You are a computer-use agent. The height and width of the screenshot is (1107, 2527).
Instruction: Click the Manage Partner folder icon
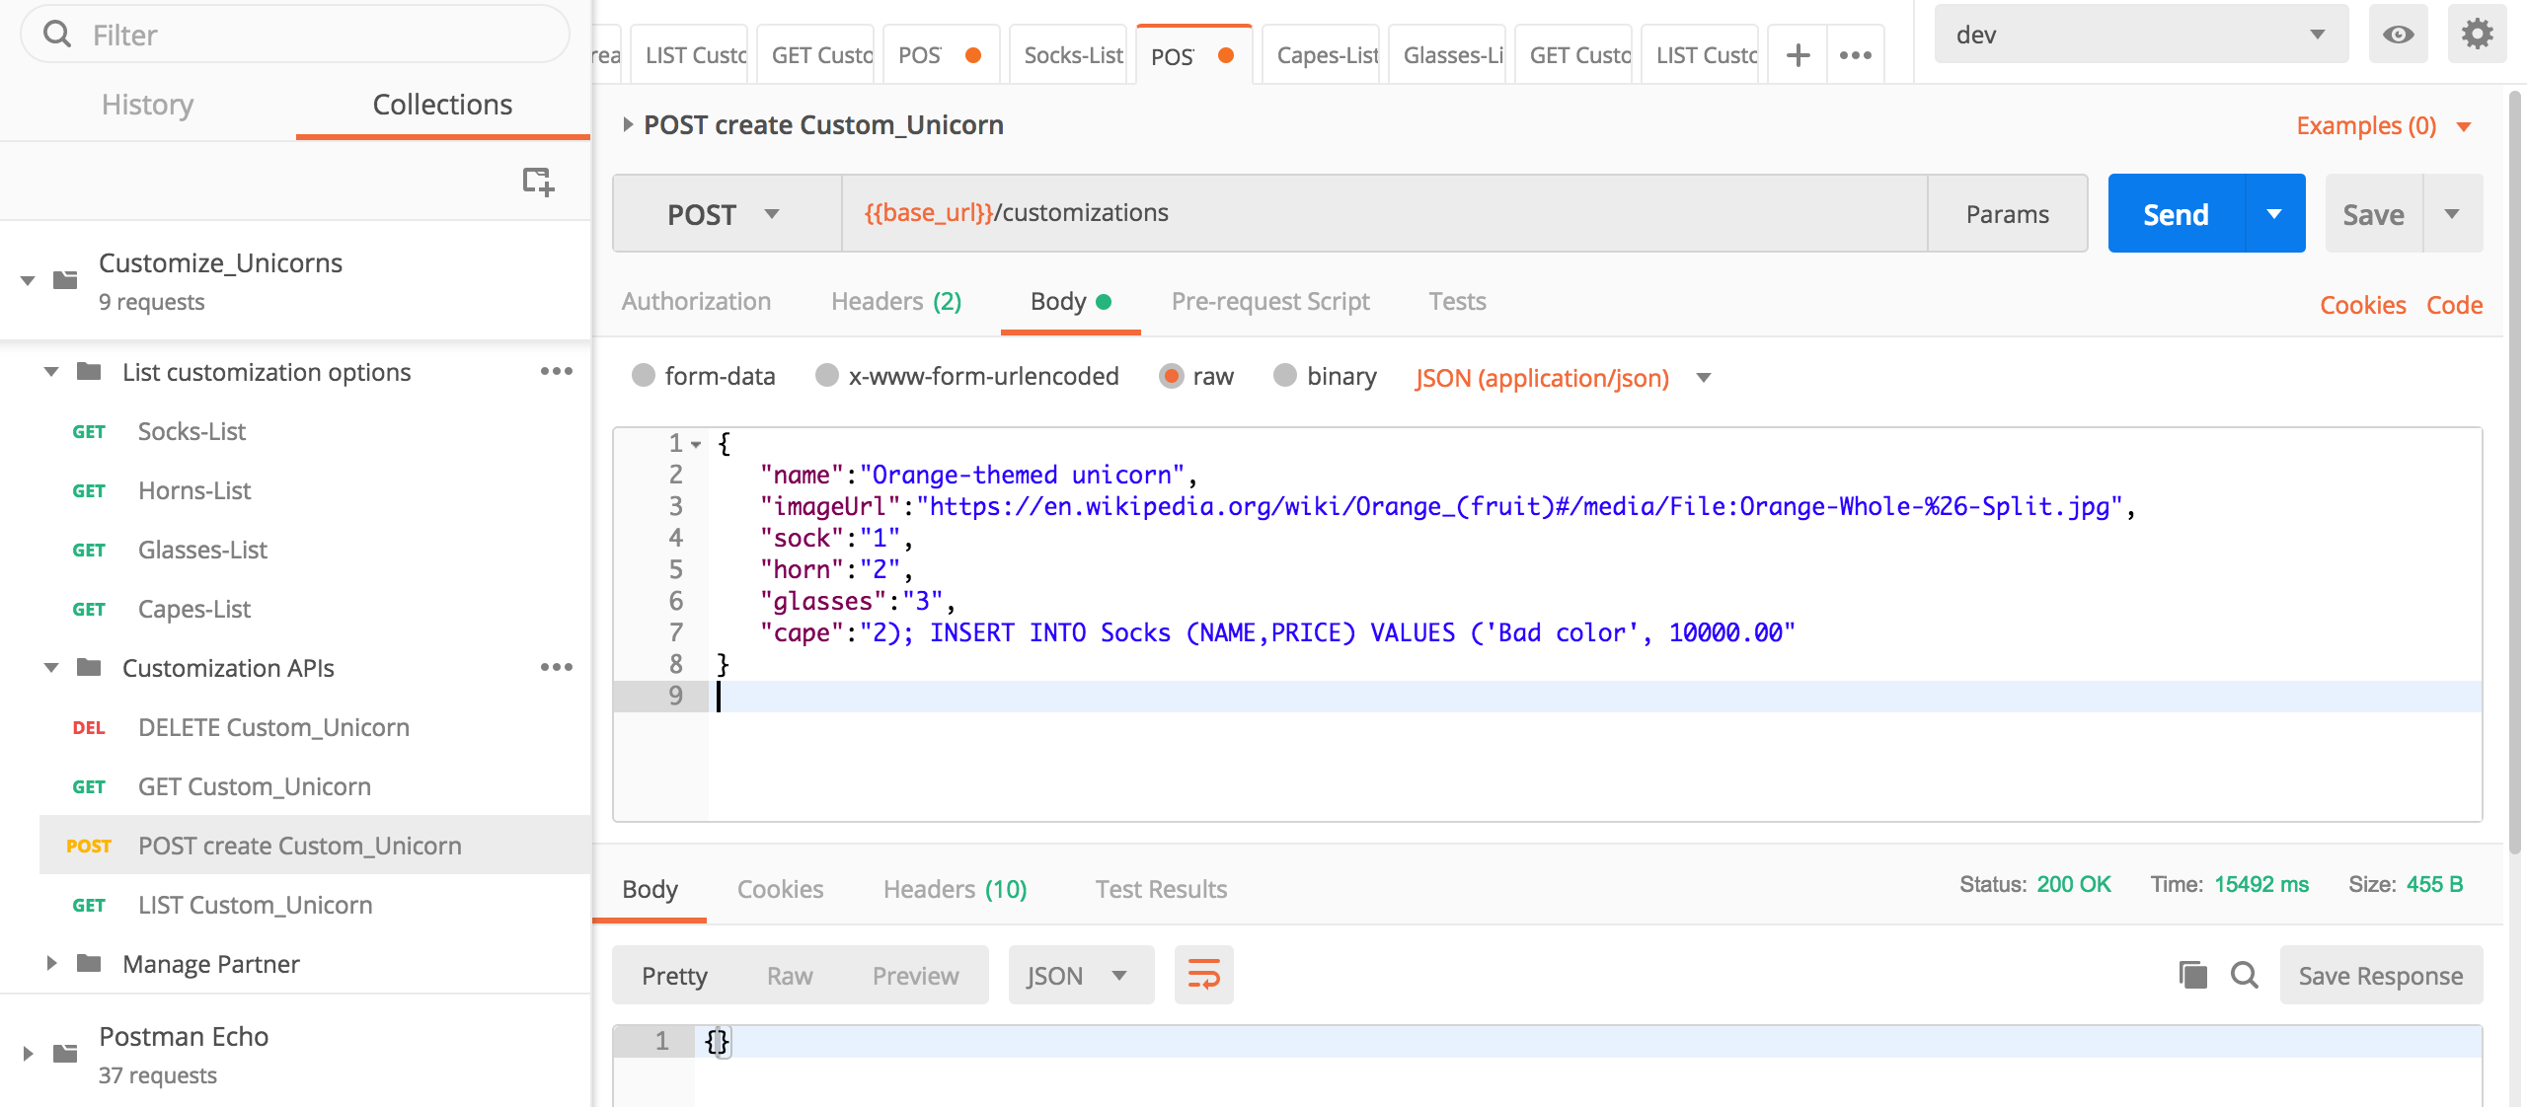click(89, 963)
